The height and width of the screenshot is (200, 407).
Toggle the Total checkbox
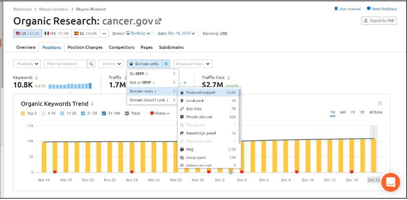click(127, 113)
